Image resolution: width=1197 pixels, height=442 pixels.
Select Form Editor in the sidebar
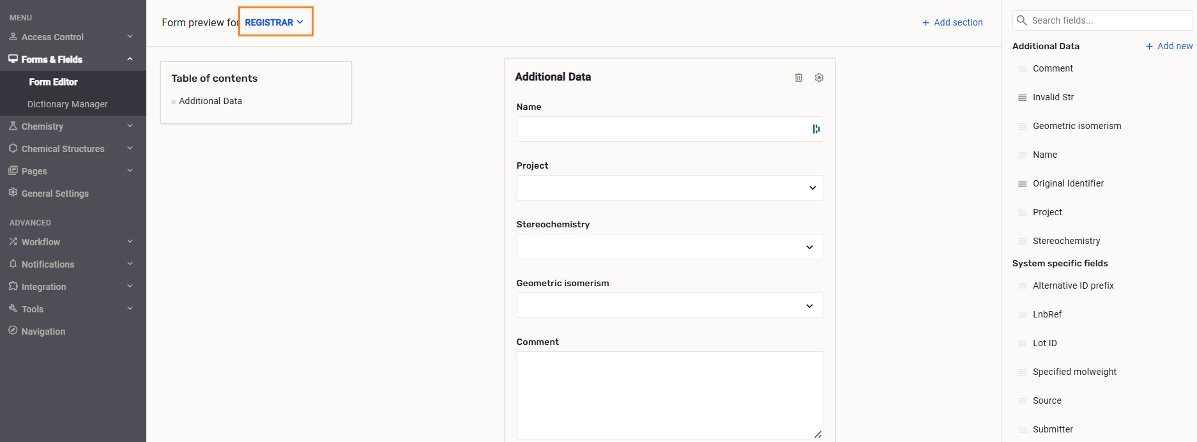tap(53, 82)
